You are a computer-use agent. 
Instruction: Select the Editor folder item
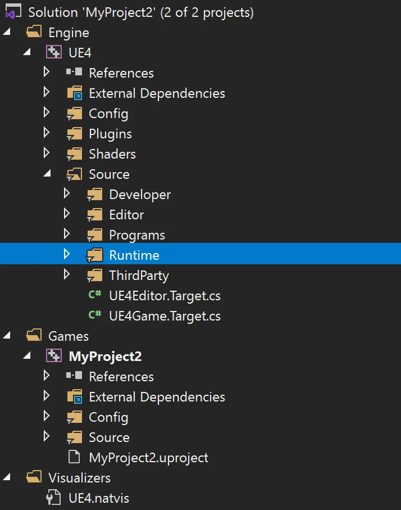126,215
